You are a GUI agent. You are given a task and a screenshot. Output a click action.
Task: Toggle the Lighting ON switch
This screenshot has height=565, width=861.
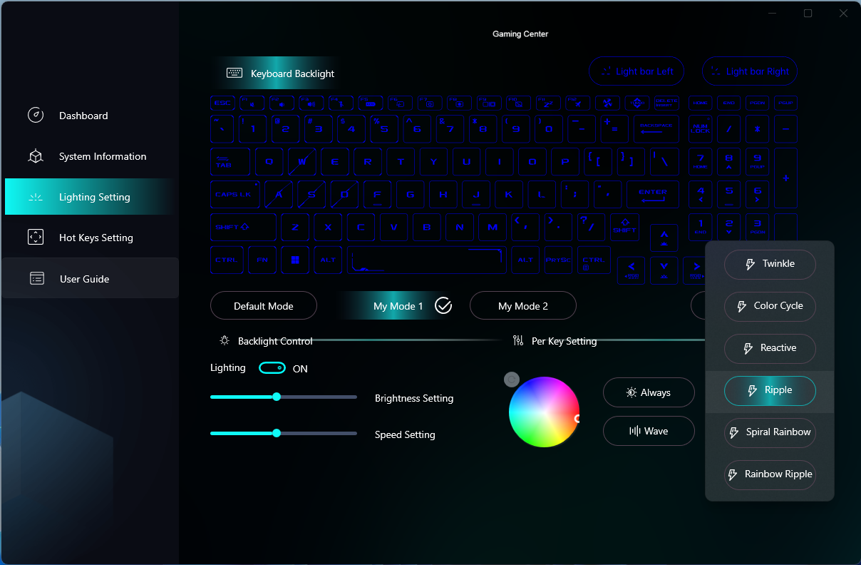click(x=272, y=368)
